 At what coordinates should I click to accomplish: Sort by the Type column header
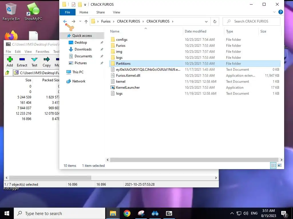(x=229, y=31)
